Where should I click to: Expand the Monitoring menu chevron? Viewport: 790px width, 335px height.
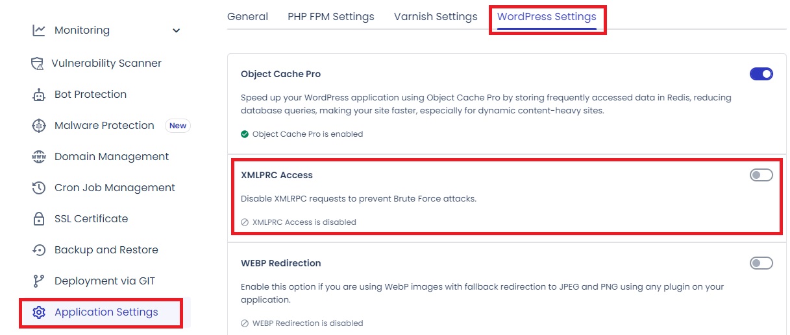click(x=176, y=30)
